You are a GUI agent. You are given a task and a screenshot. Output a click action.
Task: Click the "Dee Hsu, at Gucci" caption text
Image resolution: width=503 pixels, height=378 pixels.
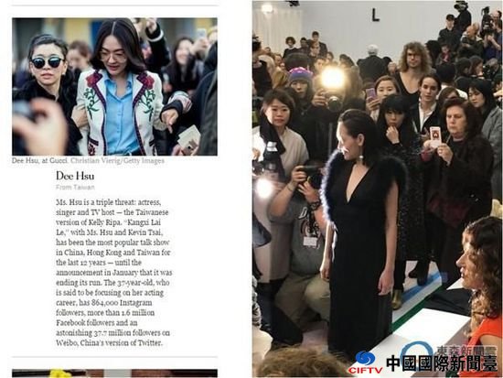[39, 160]
